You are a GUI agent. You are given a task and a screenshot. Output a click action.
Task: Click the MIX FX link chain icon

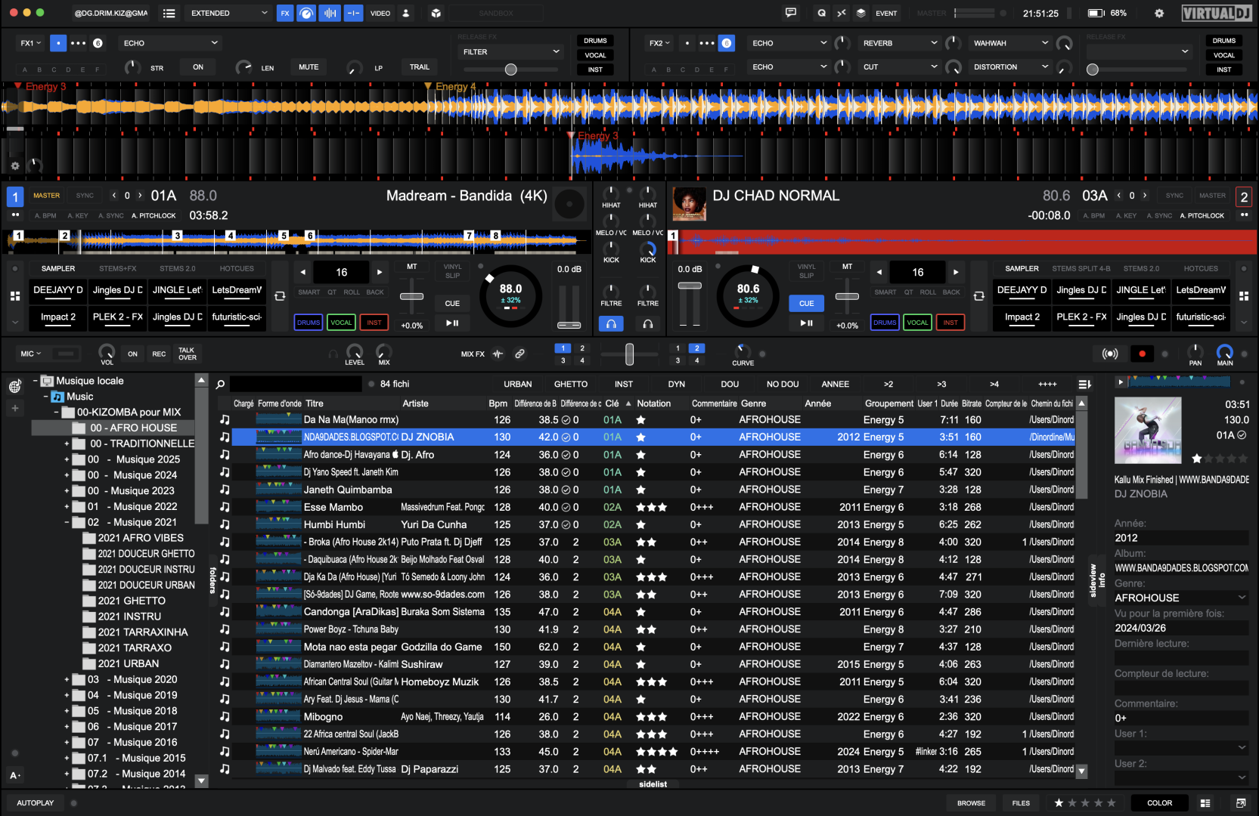tap(520, 354)
